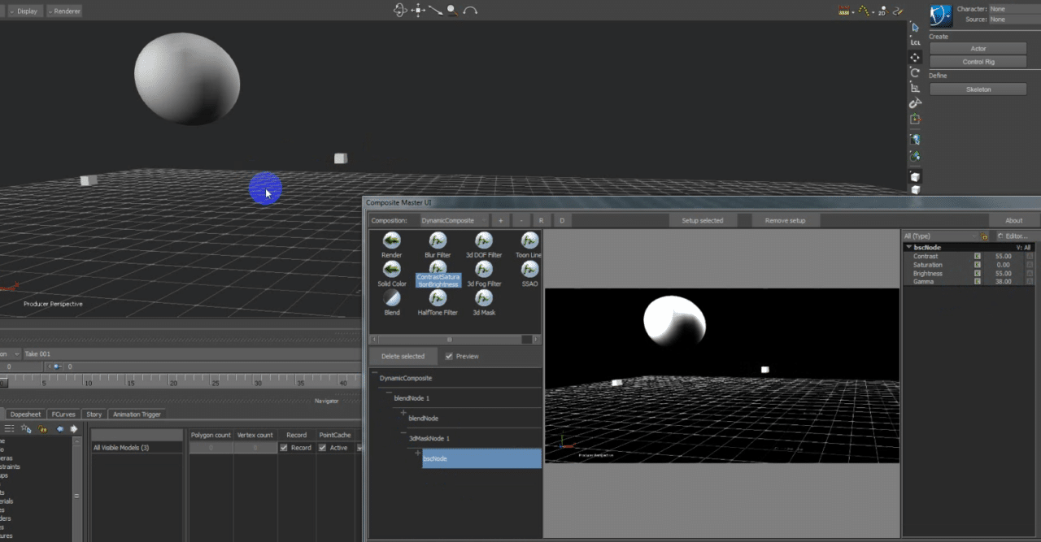The height and width of the screenshot is (542, 1041).
Task: Collapse the bscNode properties group
Action: pyautogui.click(x=908, y=247)
